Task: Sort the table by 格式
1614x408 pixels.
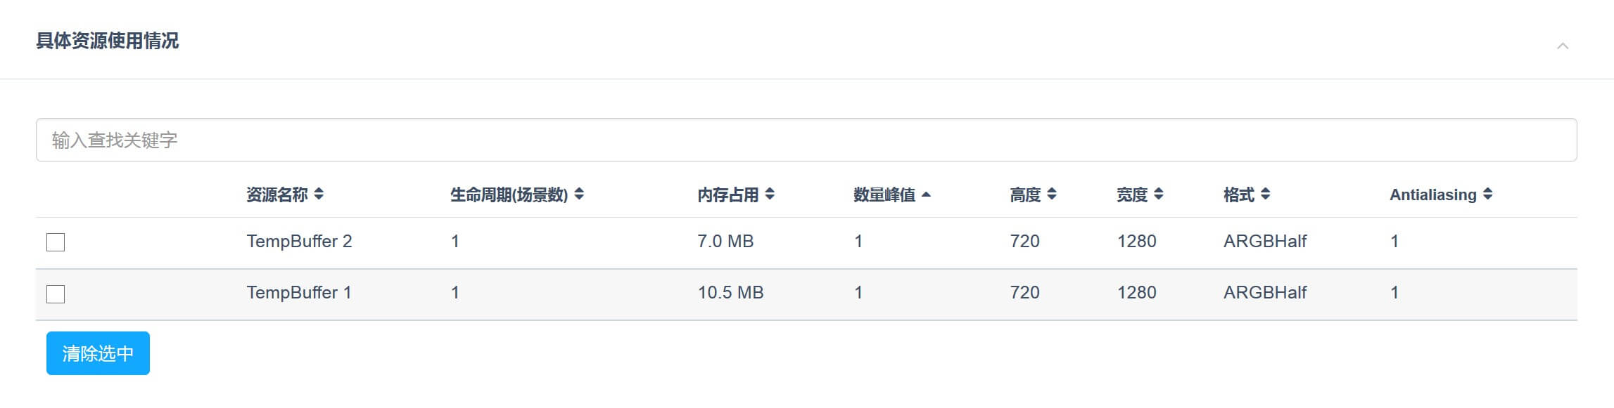Action: click(1267, 195)
